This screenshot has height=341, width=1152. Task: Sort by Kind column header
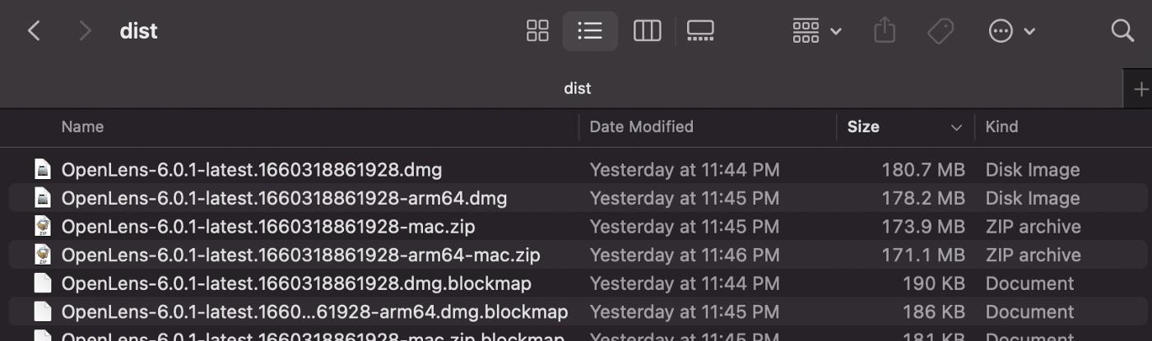pos(1001,127)
